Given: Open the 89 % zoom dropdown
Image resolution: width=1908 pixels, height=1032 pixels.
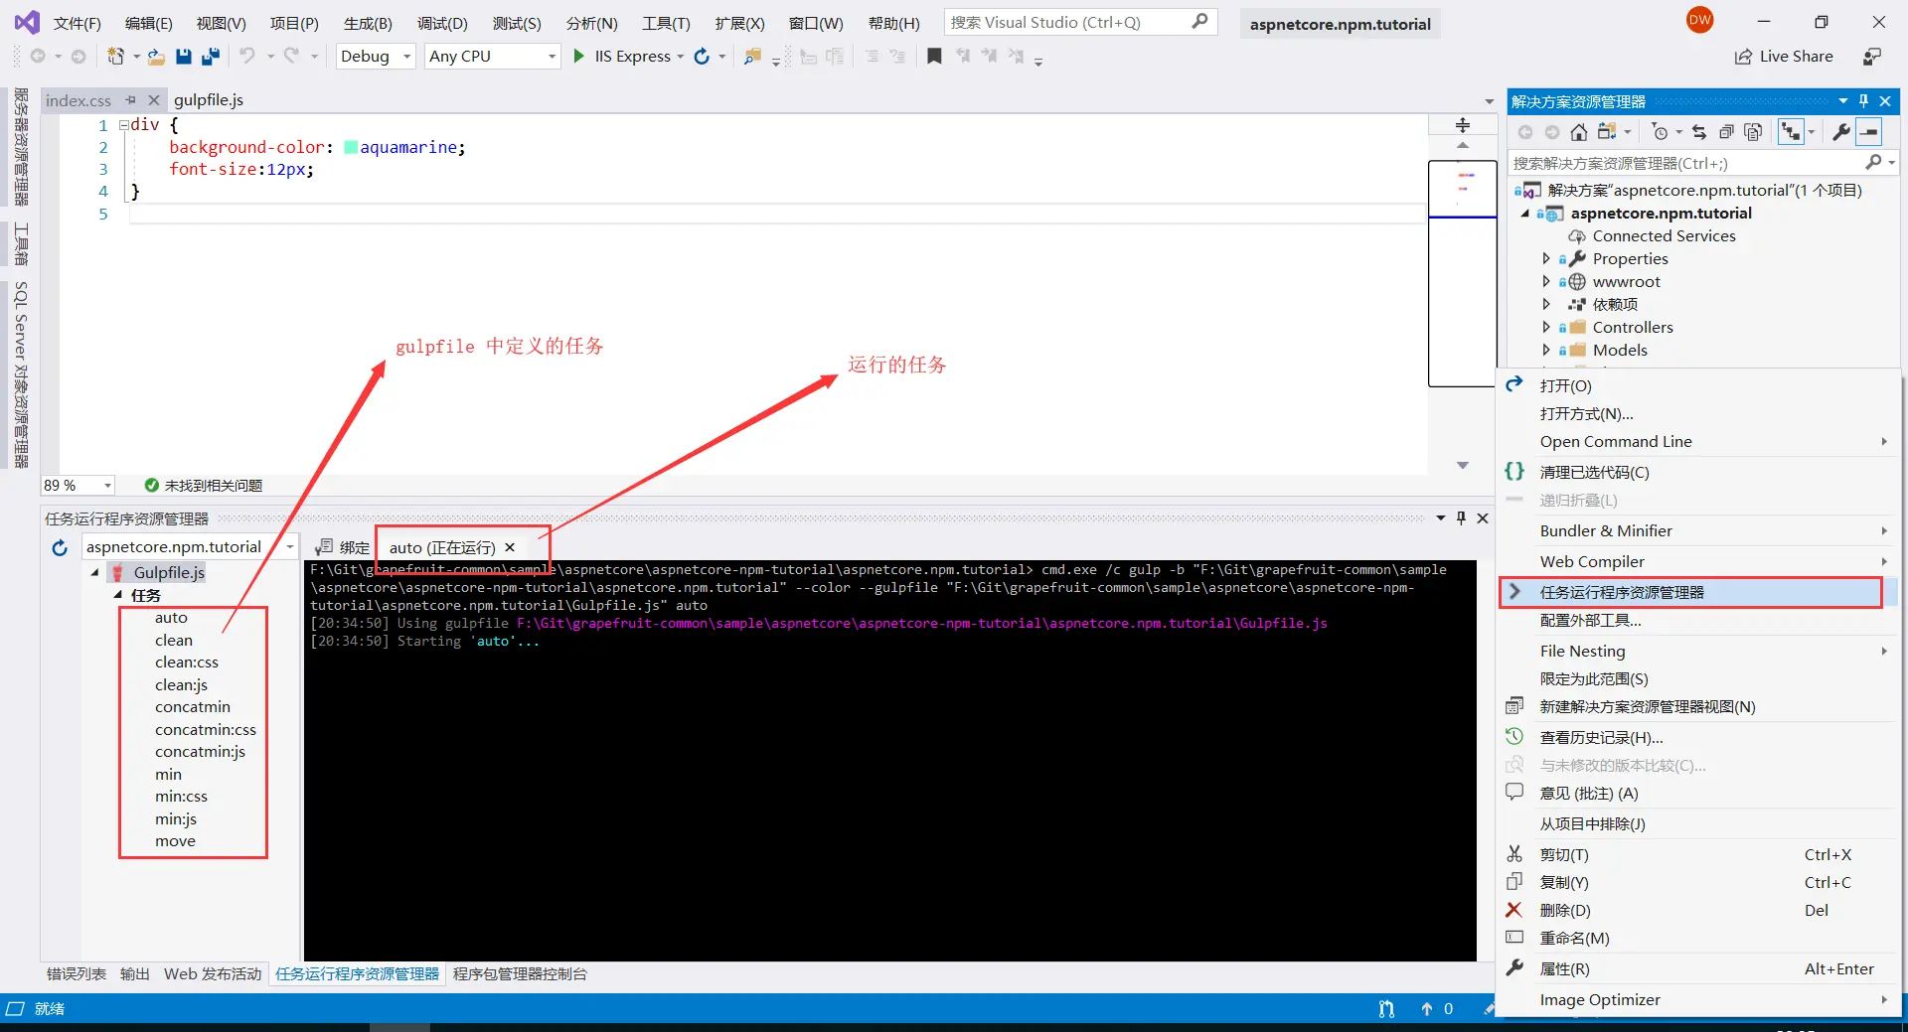Looking at the screenshot, I should pos(107,486).
